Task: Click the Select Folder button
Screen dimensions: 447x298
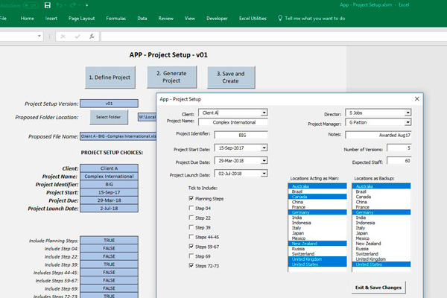Action: (109, 117)
